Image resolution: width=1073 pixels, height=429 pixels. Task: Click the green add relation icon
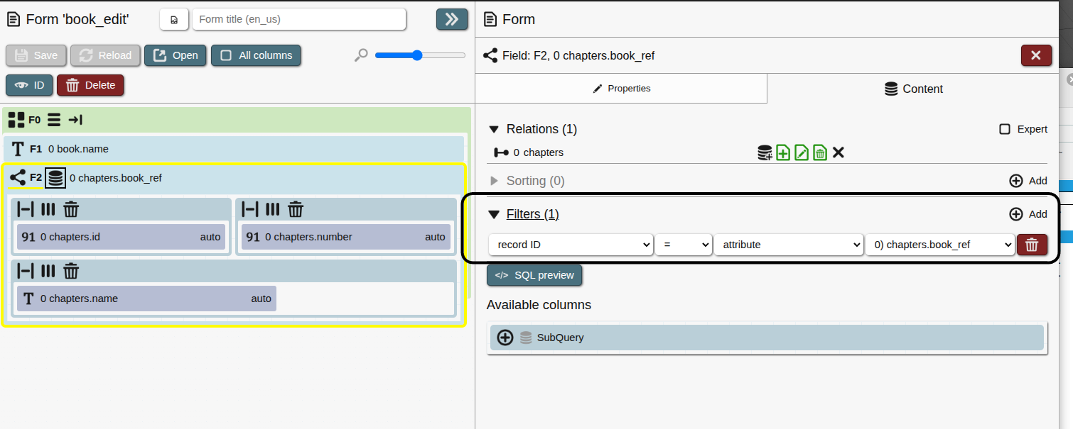point(783,152)
